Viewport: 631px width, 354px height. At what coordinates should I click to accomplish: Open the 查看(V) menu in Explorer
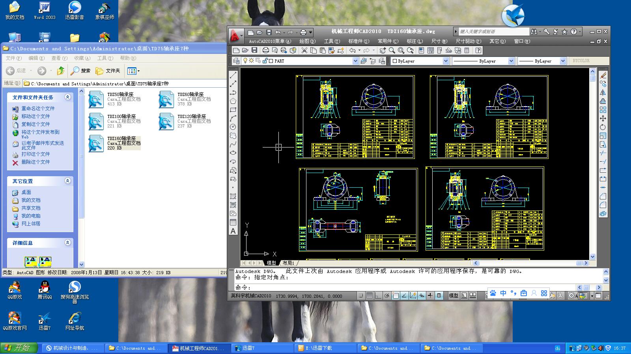59,58
